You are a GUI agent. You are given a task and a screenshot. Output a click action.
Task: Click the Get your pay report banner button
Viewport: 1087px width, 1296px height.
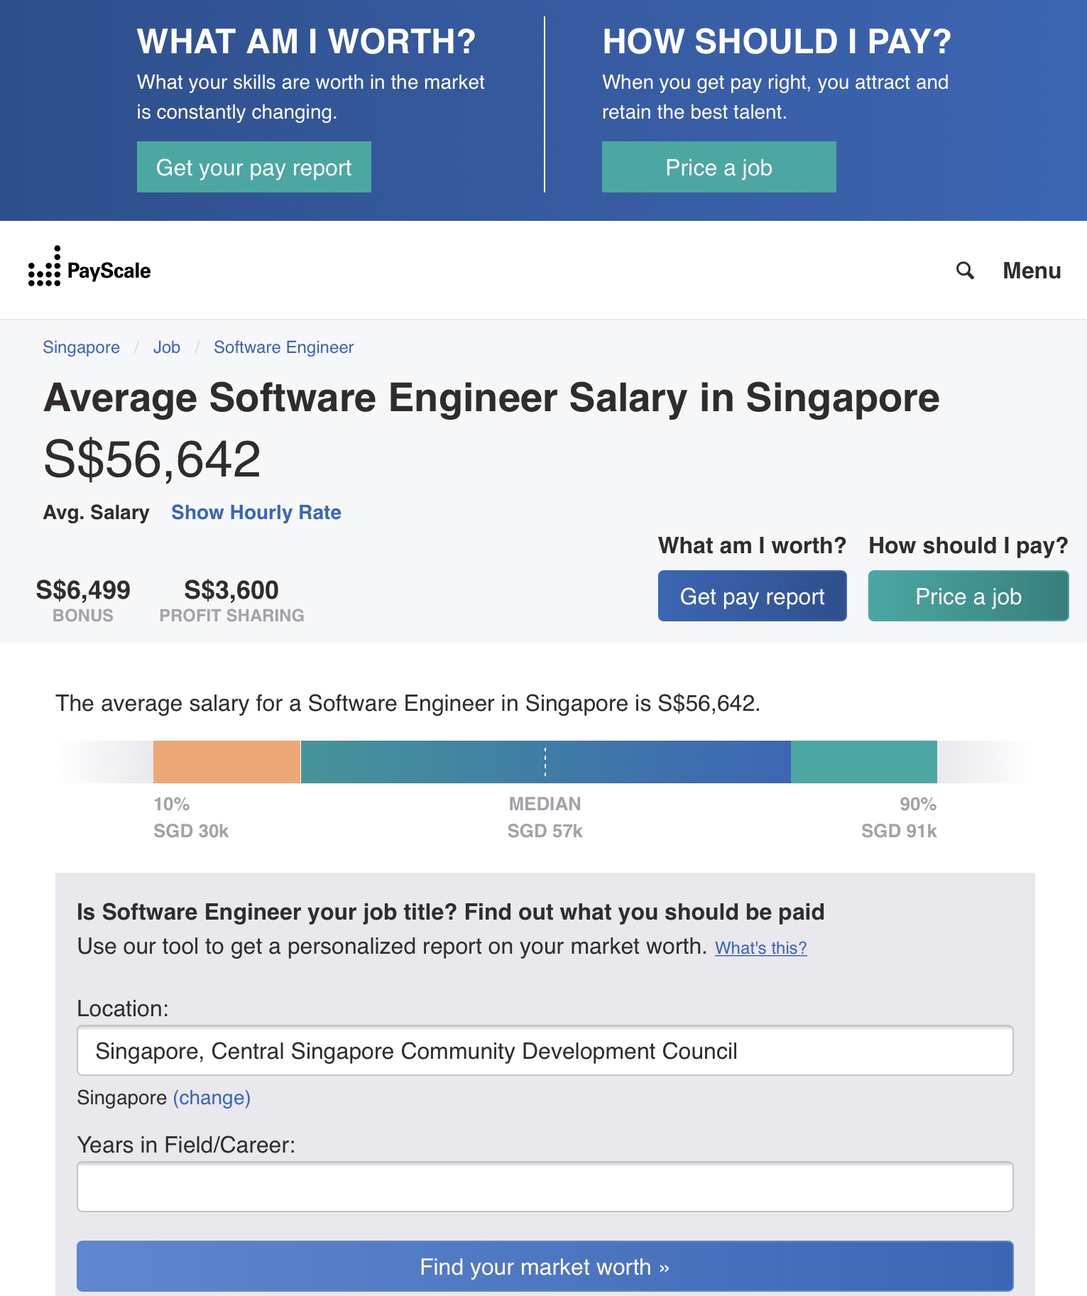pyautogui.click(x=253, y=168)
